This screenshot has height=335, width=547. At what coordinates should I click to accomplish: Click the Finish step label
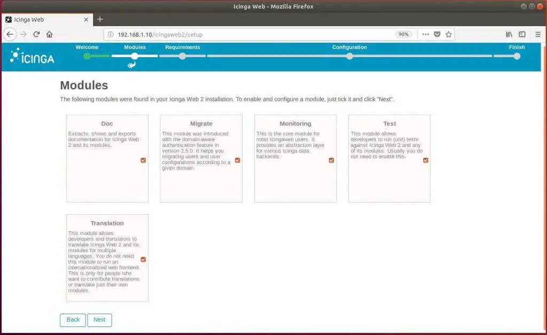click(x=517, y=47)
